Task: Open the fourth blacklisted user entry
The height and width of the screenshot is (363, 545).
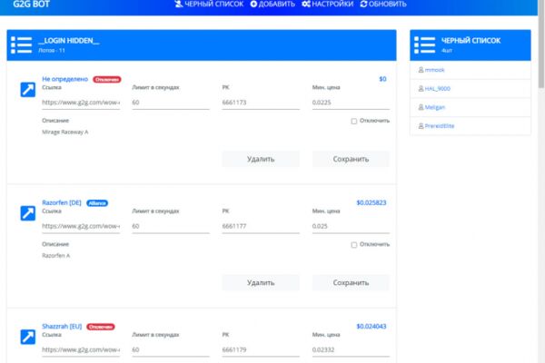Action: pos(440,126)
